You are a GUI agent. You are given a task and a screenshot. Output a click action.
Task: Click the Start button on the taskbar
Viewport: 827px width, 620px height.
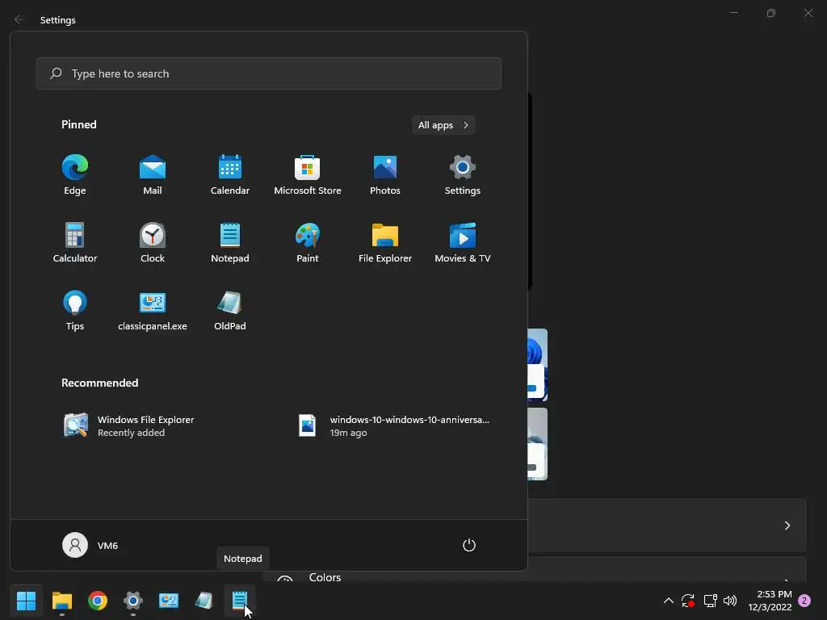point(26,601)
